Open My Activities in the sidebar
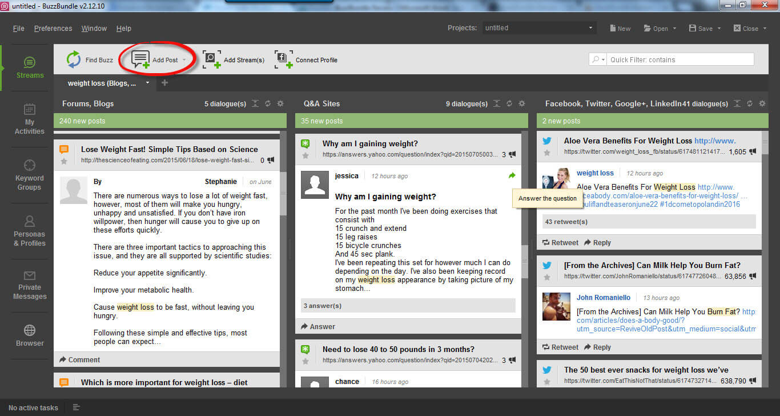Screen dimensions: 780x416 (x=30, y=119)
